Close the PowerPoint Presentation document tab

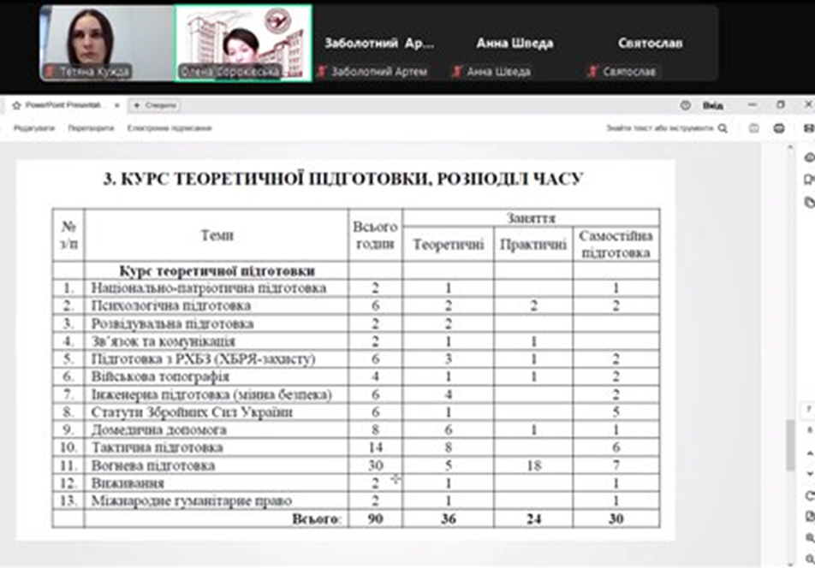[x=117, y=105]
